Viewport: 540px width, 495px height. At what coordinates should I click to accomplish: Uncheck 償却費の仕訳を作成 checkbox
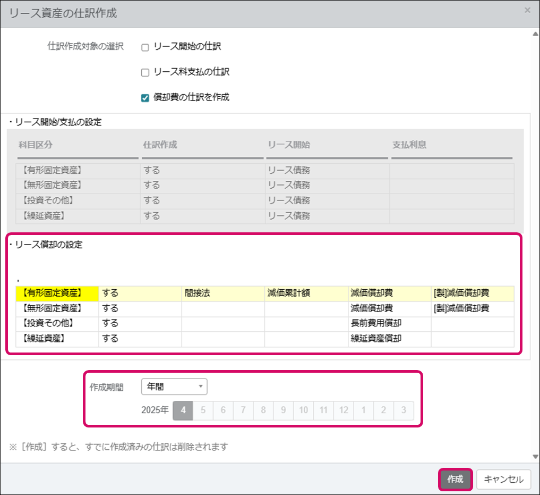click(x=145, y=98)
